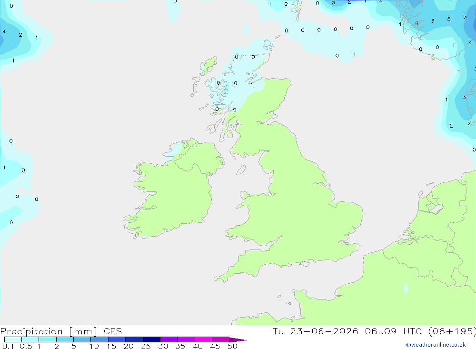476x349 pixels.
Task: Click the 20–25 mm dark blue legend segment
Action: click(134, 339)
